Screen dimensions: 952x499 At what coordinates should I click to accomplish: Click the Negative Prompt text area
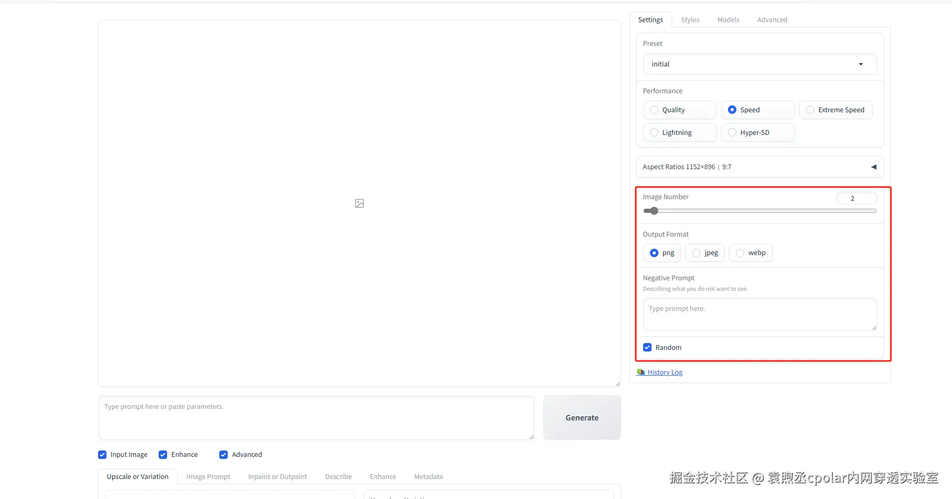click(x=760, y=315)
